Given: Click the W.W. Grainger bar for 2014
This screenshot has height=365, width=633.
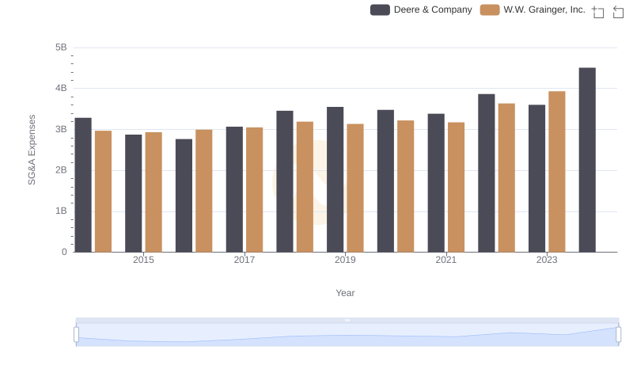Looking at the screenshot, I should (x=104, y=192).
